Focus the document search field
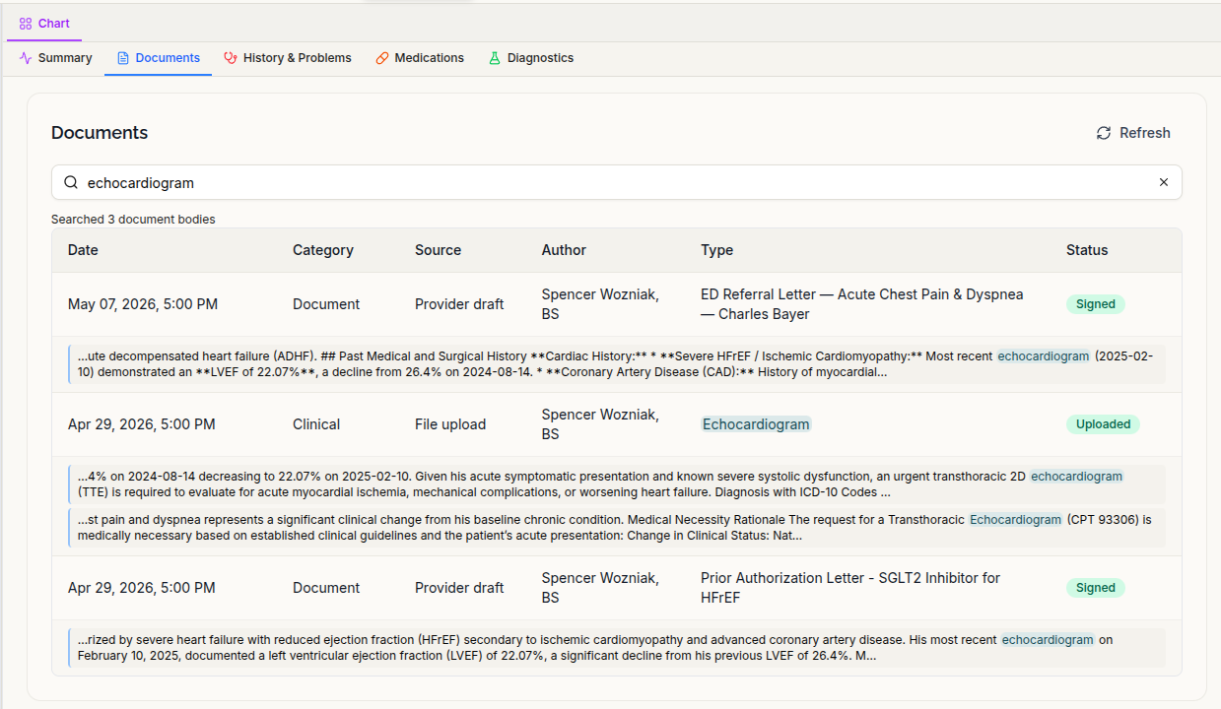The height and width of the screenshot is (709, 1221). pyautogui.click(x=617, y=182)
